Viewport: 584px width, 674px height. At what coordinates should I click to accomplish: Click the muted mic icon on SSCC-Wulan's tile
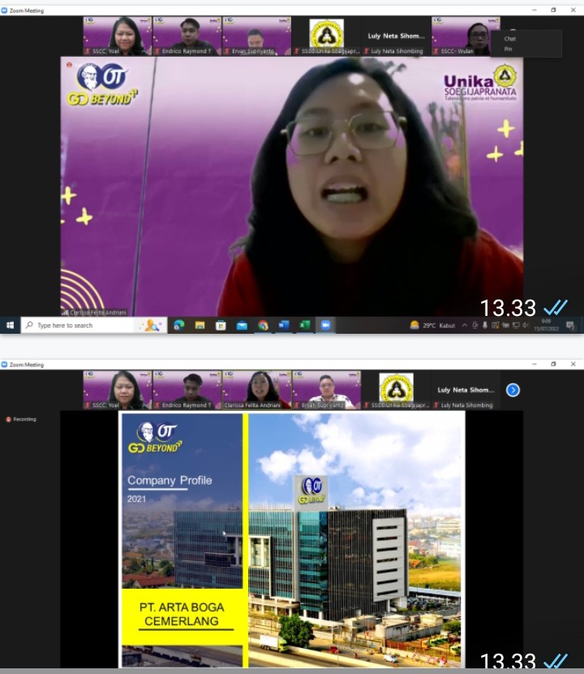436,51
